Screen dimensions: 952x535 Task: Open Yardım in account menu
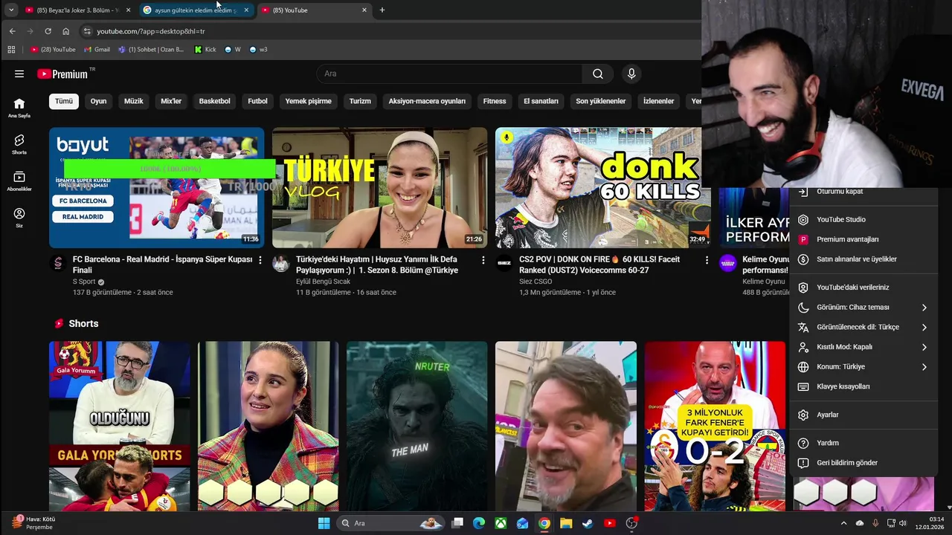(x=863, y=443)
